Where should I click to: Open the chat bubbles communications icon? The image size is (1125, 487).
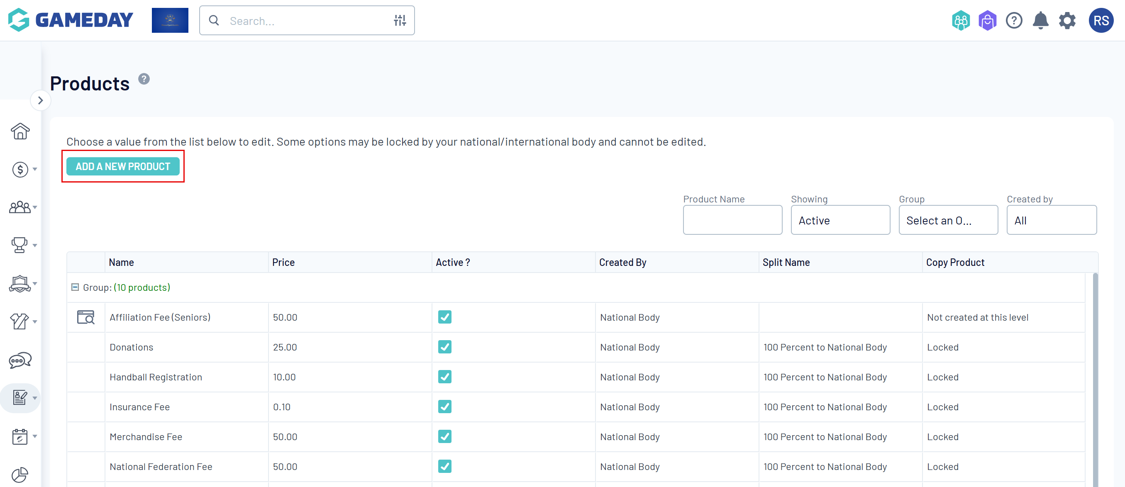click(x=20, y=360)
